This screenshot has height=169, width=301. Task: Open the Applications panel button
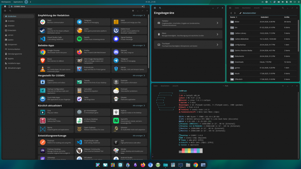[18, 2]
